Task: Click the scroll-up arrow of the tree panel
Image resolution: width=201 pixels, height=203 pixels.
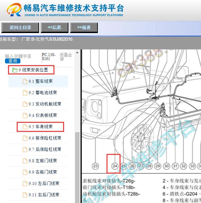Action: (x=77, y=52)
